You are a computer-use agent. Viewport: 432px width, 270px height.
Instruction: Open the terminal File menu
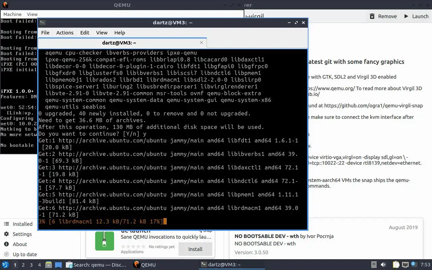[x=45, y=33]
